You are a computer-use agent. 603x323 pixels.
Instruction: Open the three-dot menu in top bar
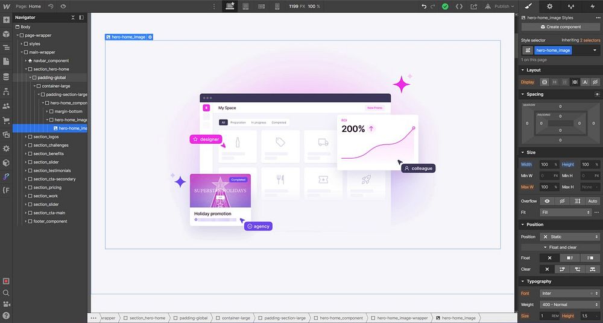214,7
